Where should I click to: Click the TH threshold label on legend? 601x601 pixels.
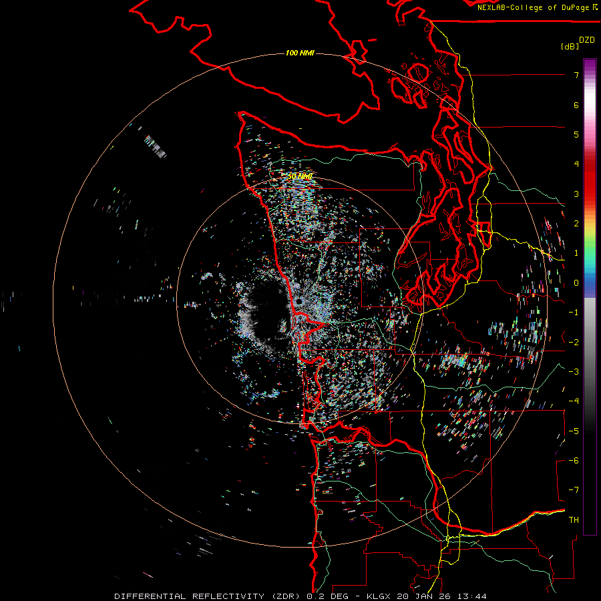(x=574, y=520)
